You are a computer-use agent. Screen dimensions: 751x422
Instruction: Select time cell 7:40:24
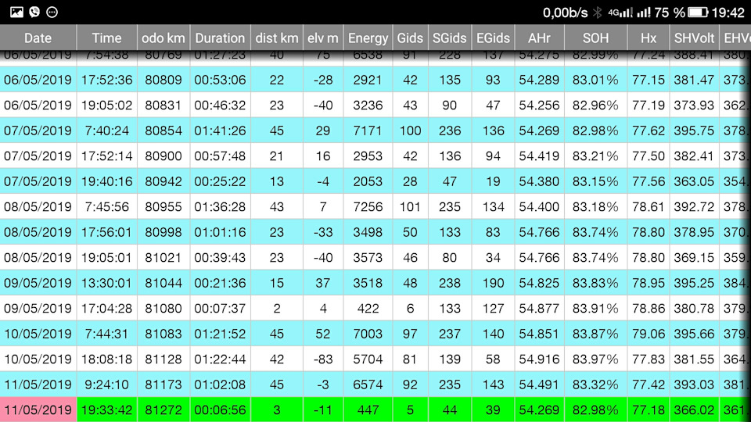[107, 131]
